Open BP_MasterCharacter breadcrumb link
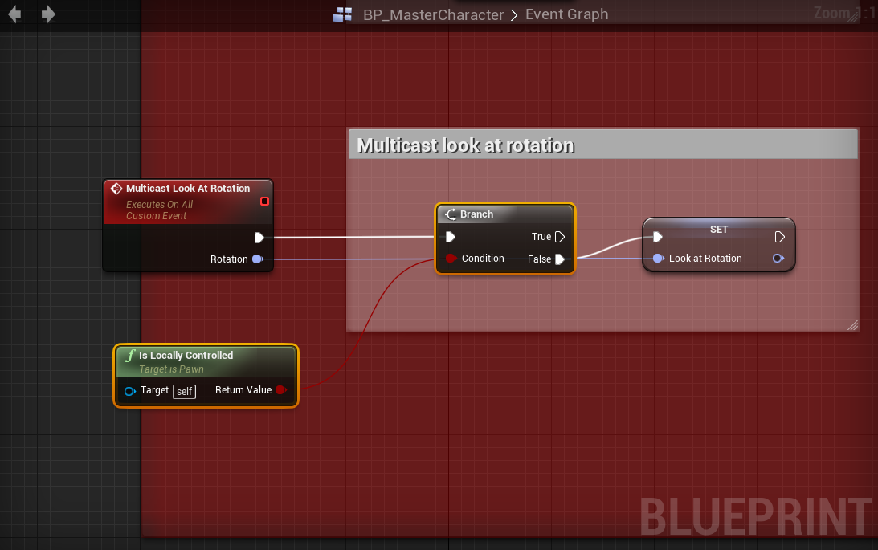 pos(434,14)
